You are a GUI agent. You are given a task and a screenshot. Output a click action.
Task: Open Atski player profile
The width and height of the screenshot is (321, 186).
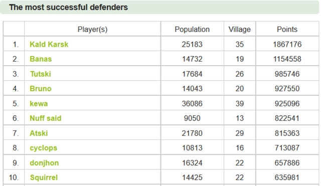pos(39,133)
